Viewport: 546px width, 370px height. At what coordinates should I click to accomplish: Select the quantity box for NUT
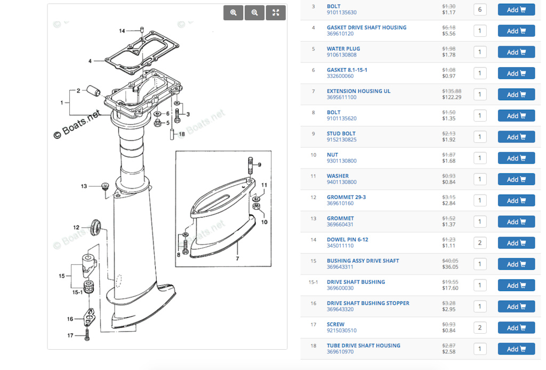point(479,158)
